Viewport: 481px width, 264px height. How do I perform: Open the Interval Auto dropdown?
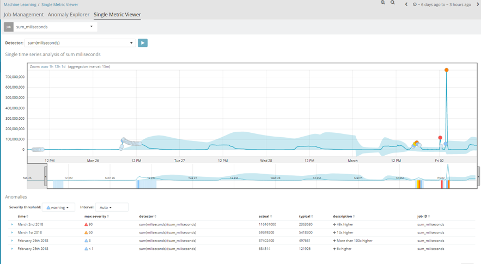112,207
